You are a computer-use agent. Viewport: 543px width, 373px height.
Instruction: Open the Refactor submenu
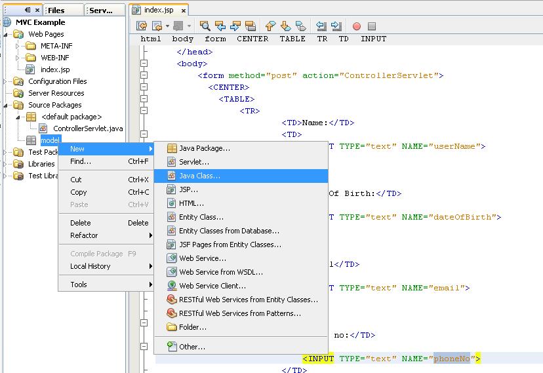(x=106, y=235)
